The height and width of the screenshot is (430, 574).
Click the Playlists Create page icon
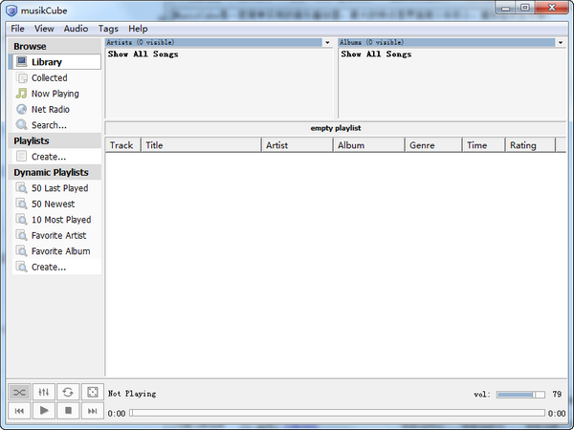point(22,156)
